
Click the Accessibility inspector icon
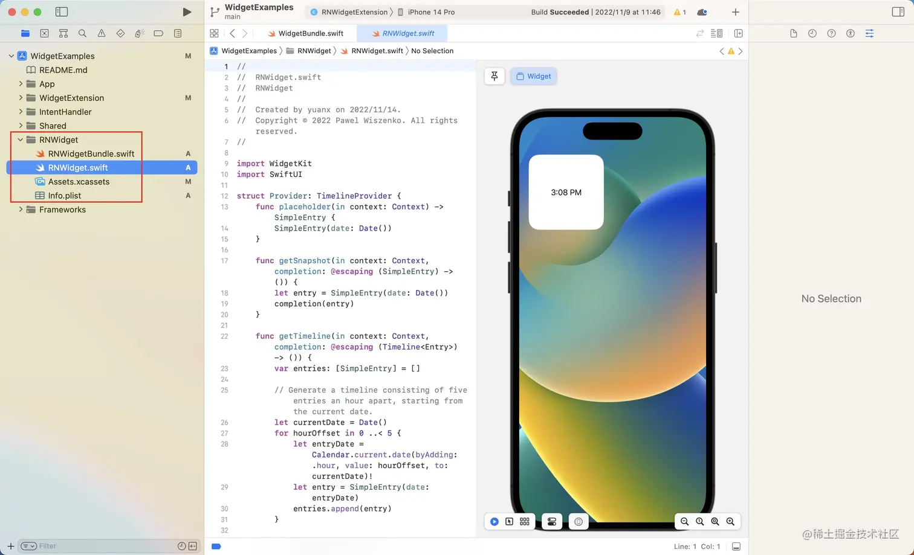(x=851, y=33)
